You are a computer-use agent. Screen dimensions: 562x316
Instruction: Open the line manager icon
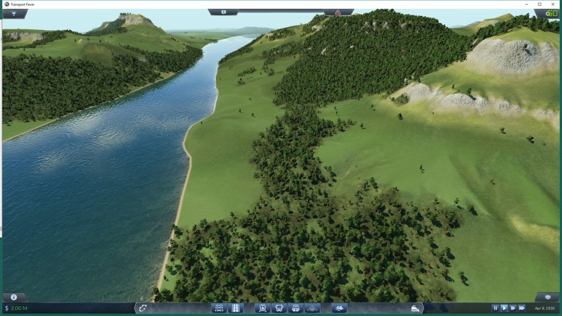(143, 308)
